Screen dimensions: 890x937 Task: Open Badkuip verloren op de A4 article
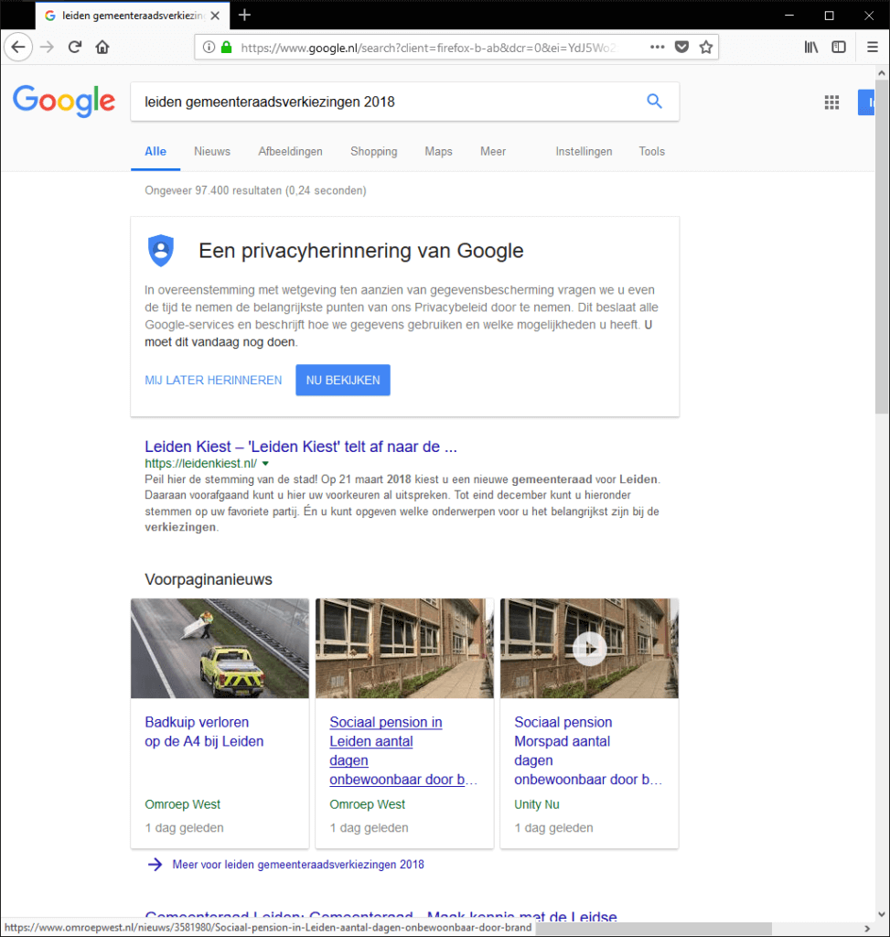[204, 731]
